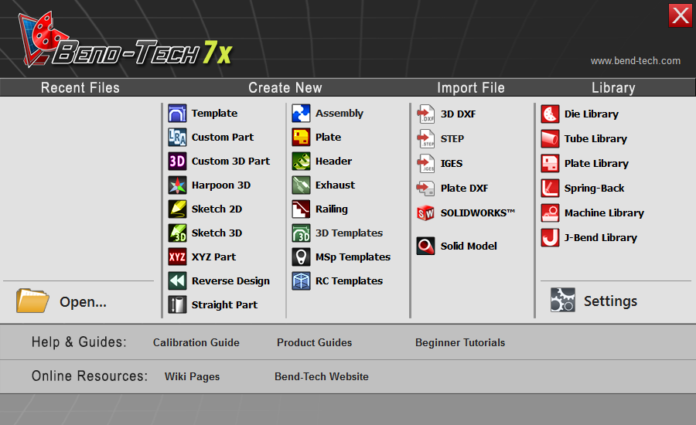
Task: Click the Recent Files header
Action: tap(80, 88)
